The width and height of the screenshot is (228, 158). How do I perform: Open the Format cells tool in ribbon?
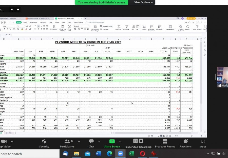pos(144,28)
